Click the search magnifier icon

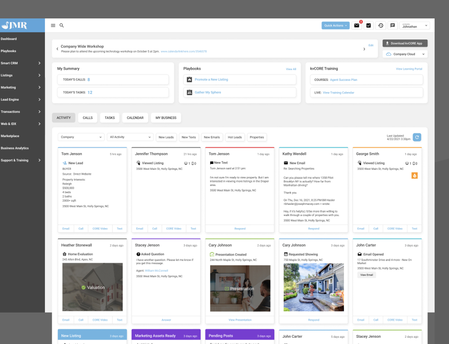(62, 26)
